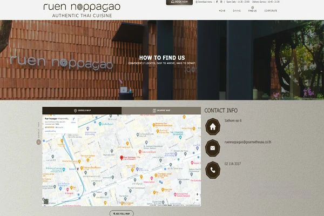Click phone number 02 116 3317
This screenshot has width=324, height=216.
coord(232,164)
